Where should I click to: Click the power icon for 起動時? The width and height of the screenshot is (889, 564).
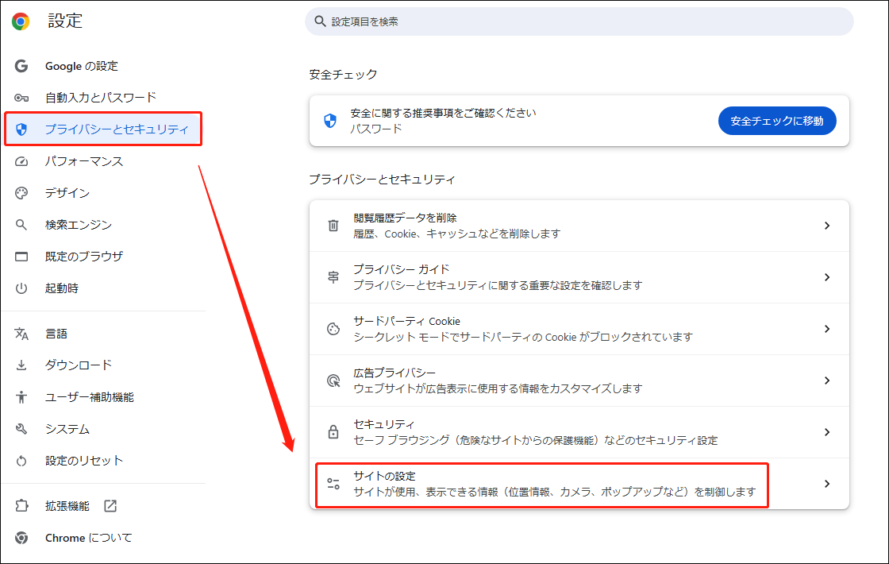coord(21,288)
